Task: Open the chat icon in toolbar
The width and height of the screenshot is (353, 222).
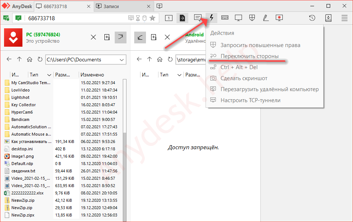Action: 198,18
